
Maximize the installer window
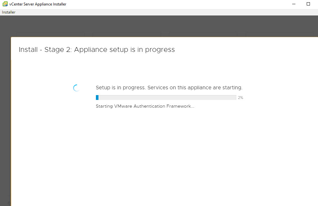point(308,4)
